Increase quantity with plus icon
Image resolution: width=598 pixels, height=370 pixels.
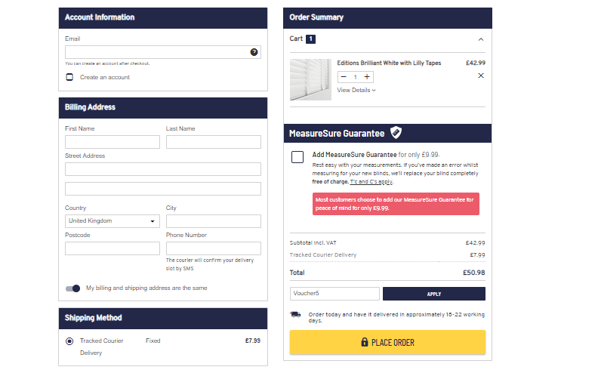click(x=367, y=77)
